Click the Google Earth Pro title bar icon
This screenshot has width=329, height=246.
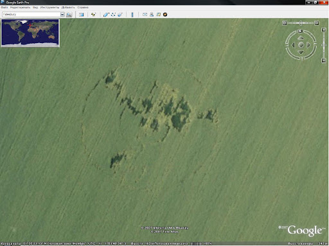pyautogui.click(x=3, y=3)
